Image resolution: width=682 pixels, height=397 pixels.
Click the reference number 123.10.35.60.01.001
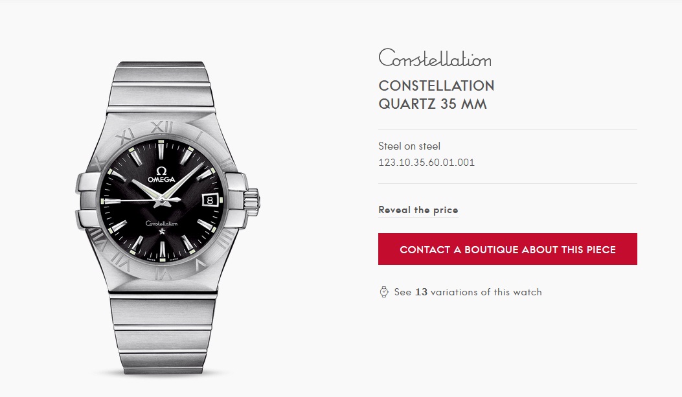(426, 163)
